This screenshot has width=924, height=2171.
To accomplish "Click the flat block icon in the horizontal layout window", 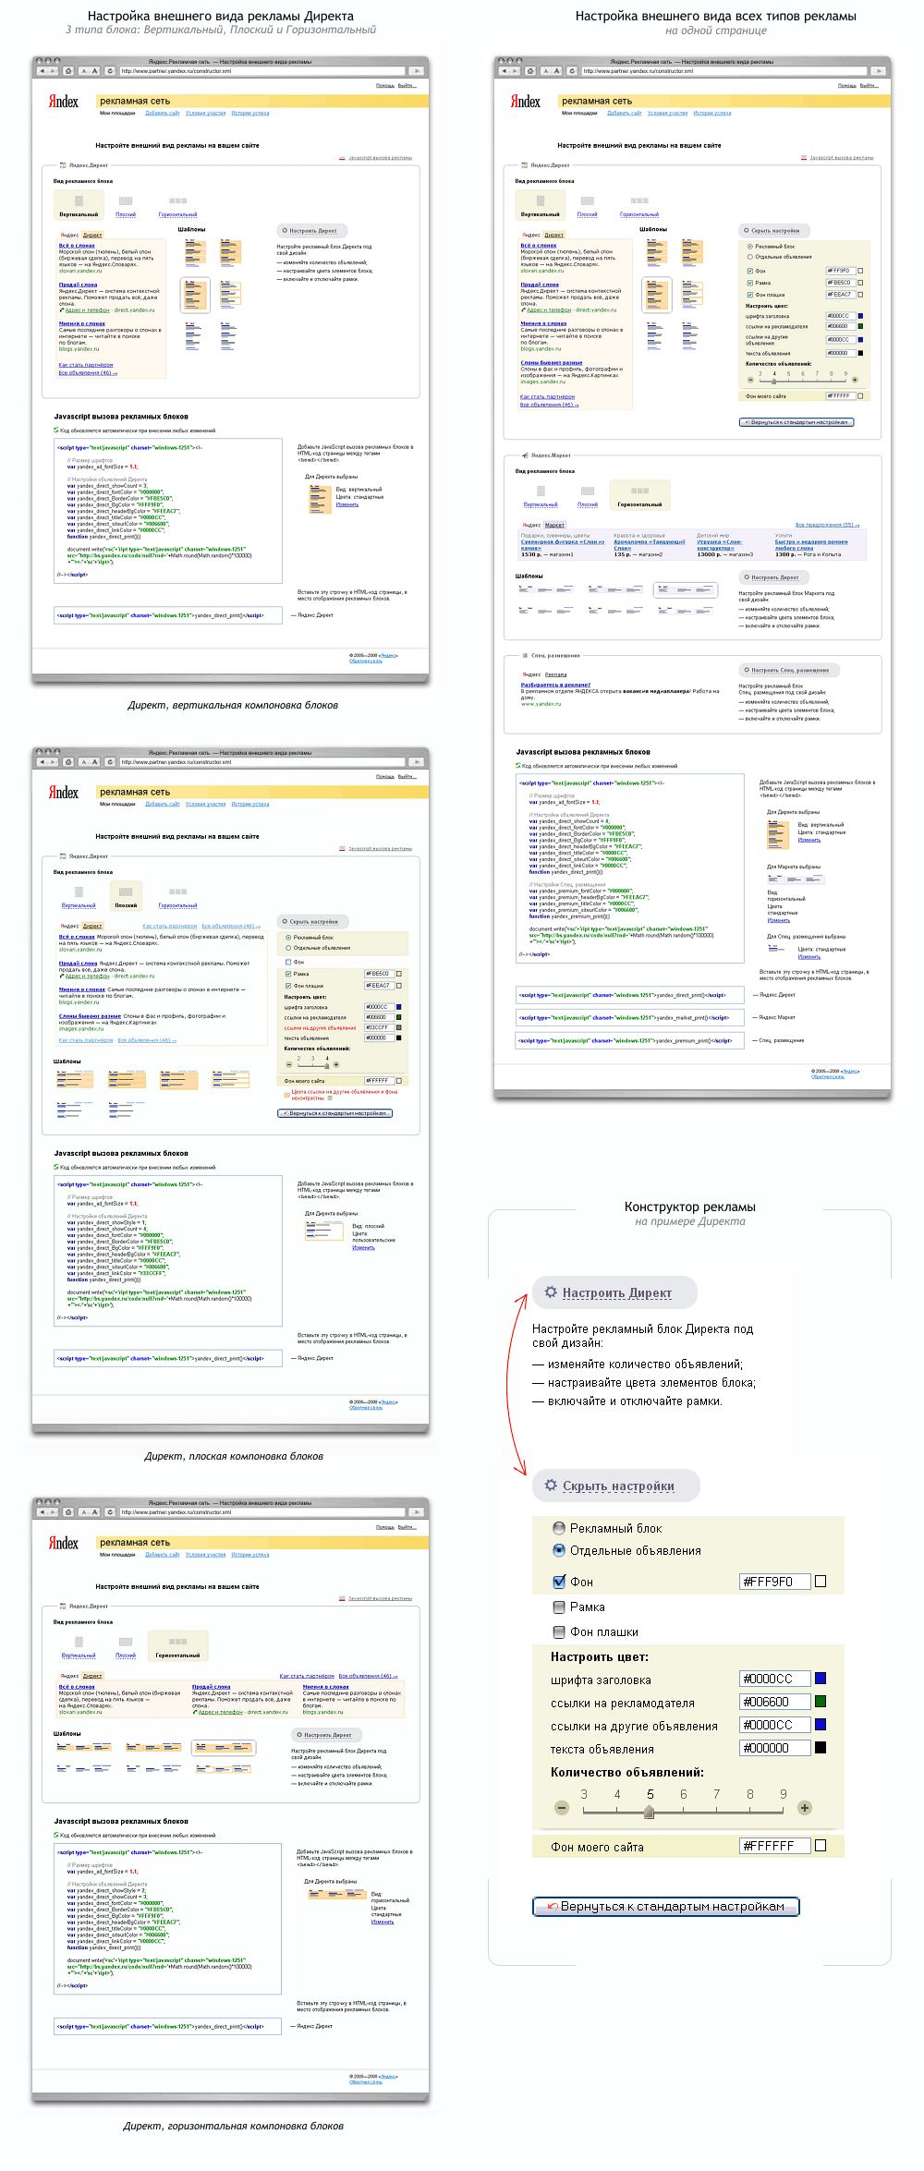I will click(x=126, y=1642).
